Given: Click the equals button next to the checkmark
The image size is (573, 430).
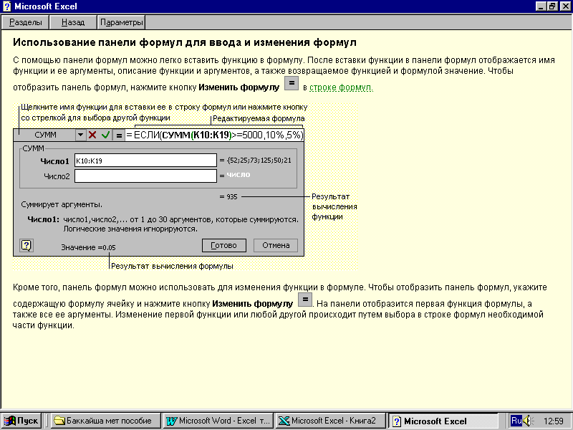Looking at the screenshot, I should 119,135.
